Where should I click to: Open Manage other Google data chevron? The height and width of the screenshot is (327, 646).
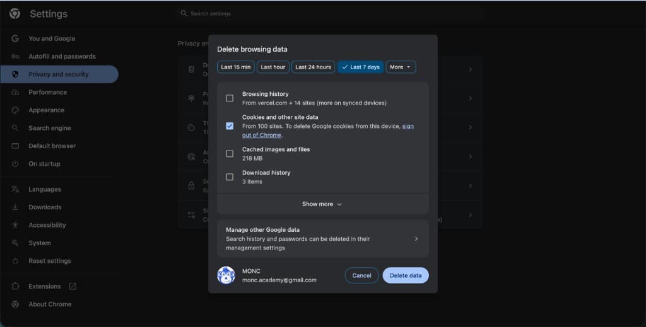coord(416,239)
